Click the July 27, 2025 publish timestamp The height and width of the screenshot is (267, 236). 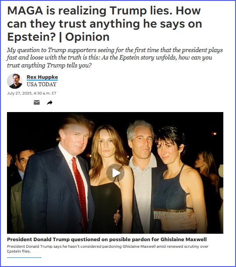point(31,93)
